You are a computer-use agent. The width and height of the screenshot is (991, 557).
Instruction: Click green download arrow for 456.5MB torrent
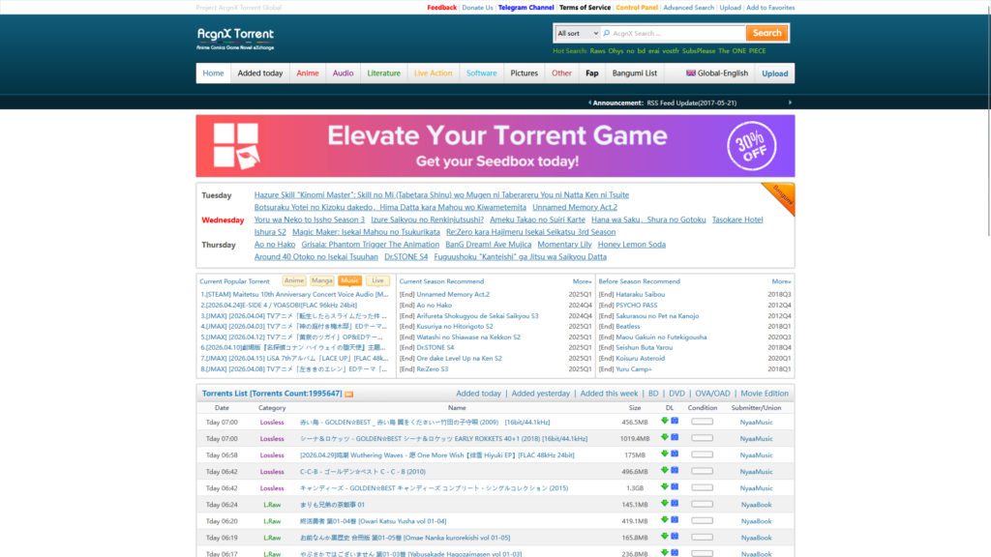coord(665,421)
